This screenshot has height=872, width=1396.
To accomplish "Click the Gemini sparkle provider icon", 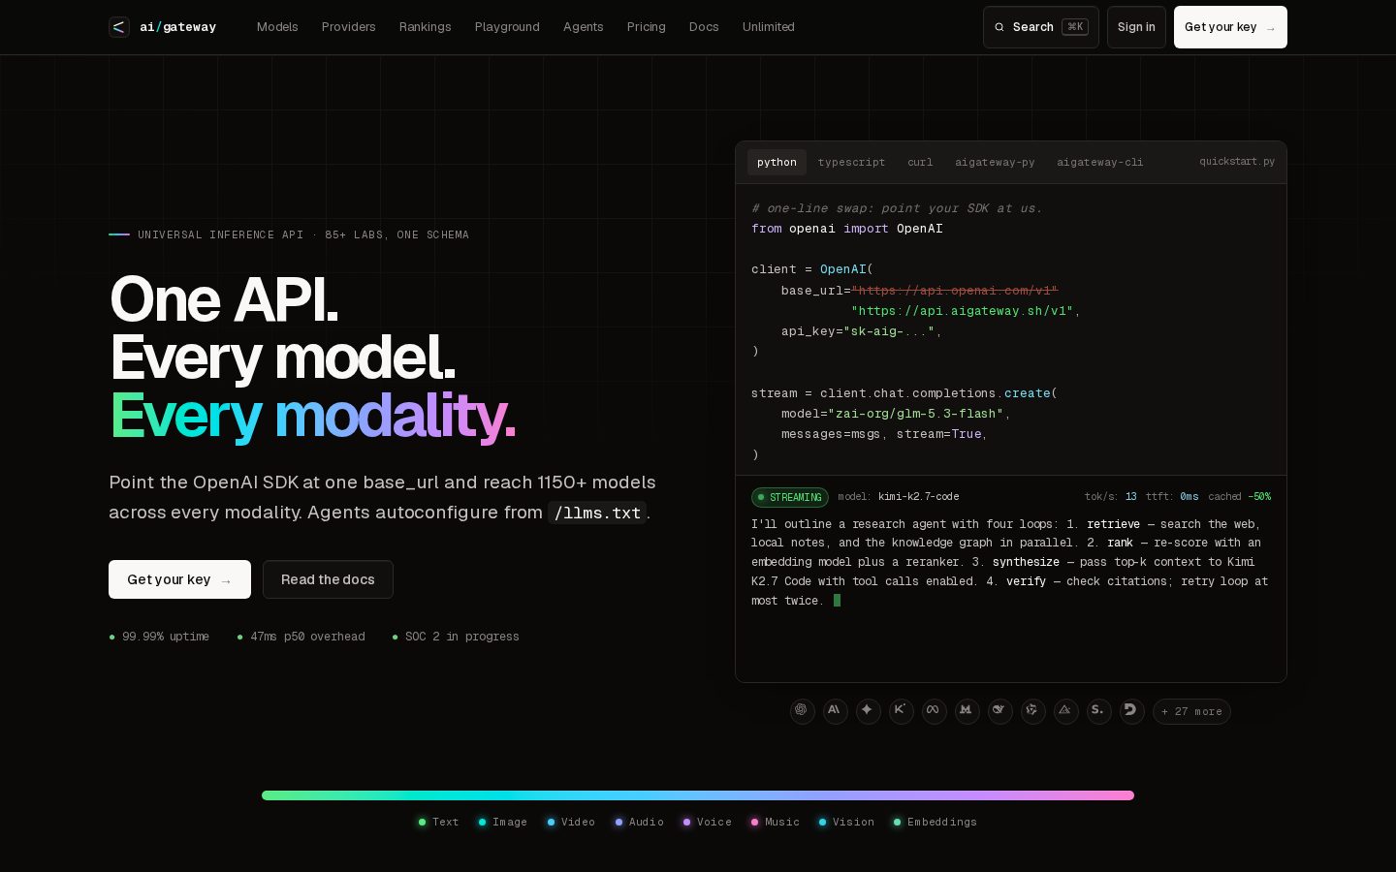I will tap(868, 711).
